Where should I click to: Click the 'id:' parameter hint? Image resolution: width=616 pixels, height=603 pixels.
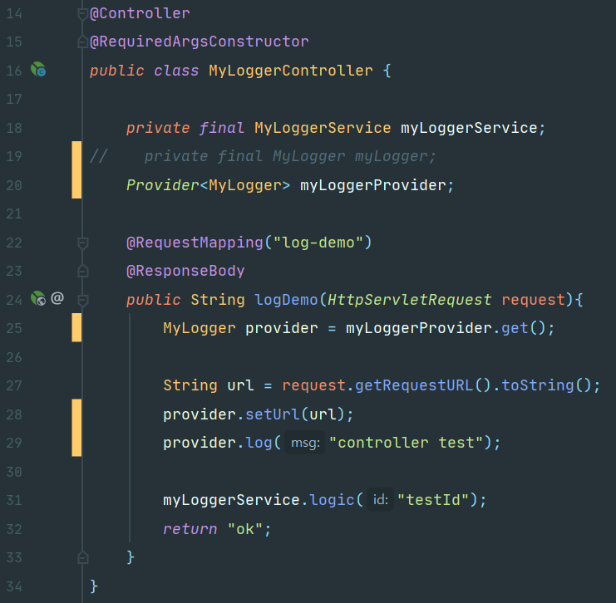[x=380, y=500]
